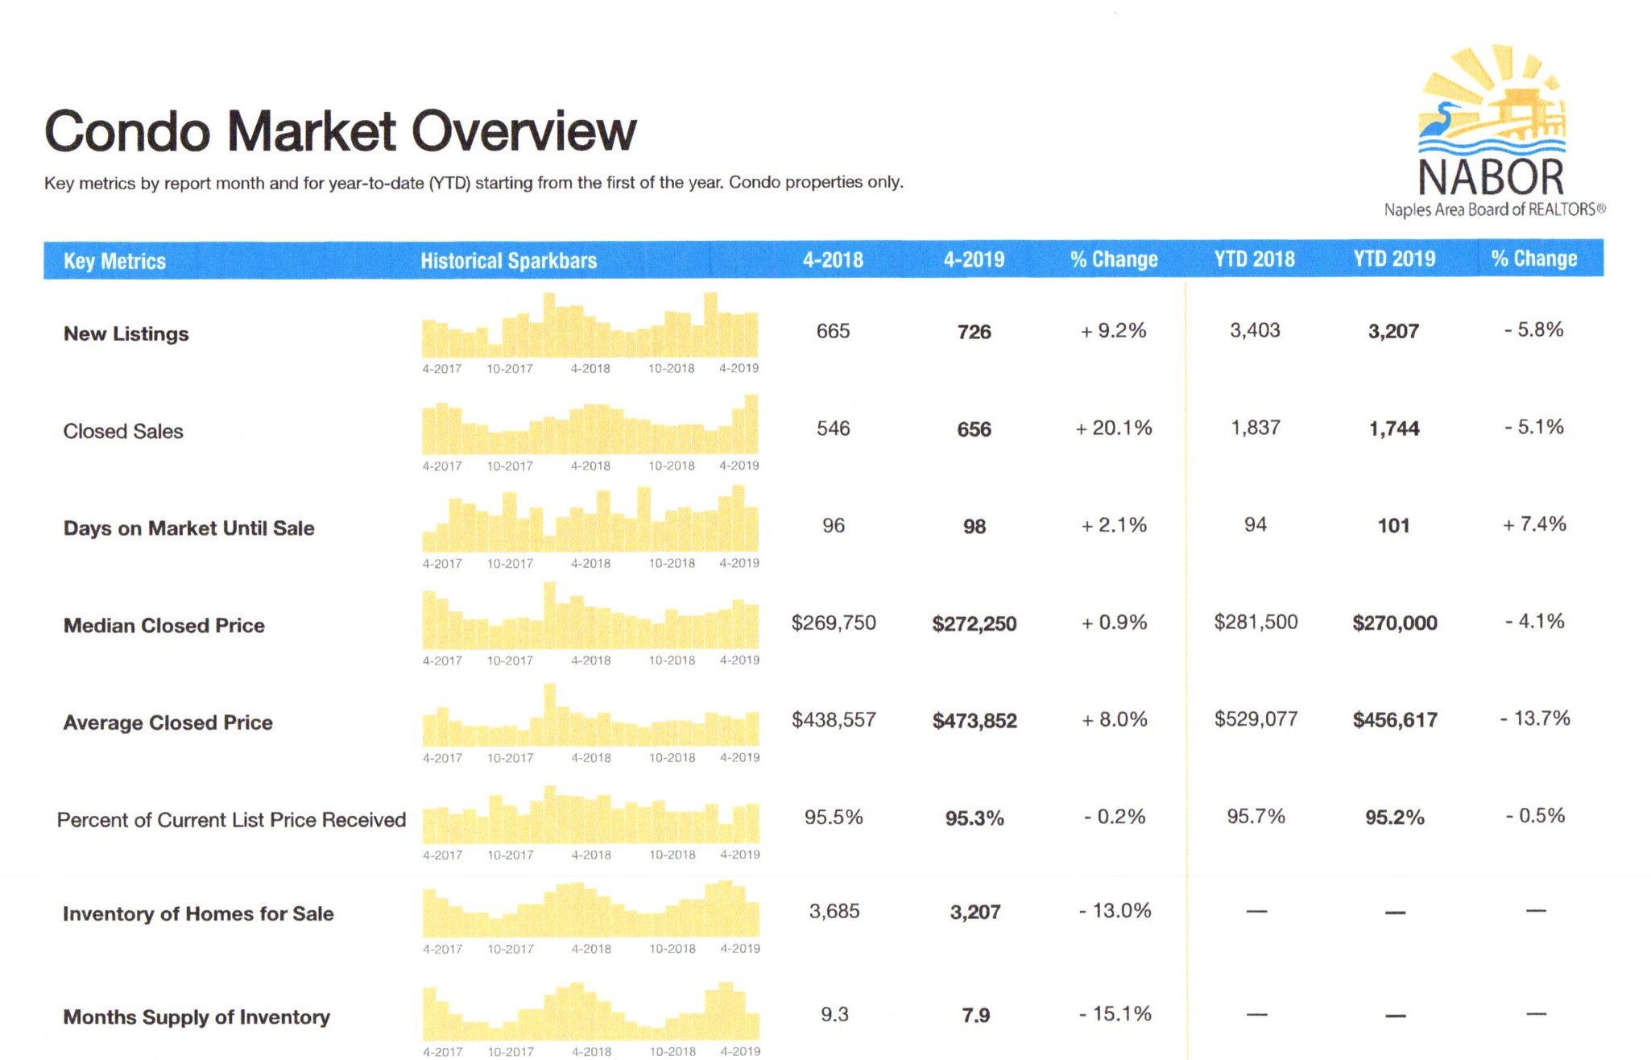Click the Historical Sparkbars column header
Viewport: 1651px width, 1060px height.
tap(508, 261)
